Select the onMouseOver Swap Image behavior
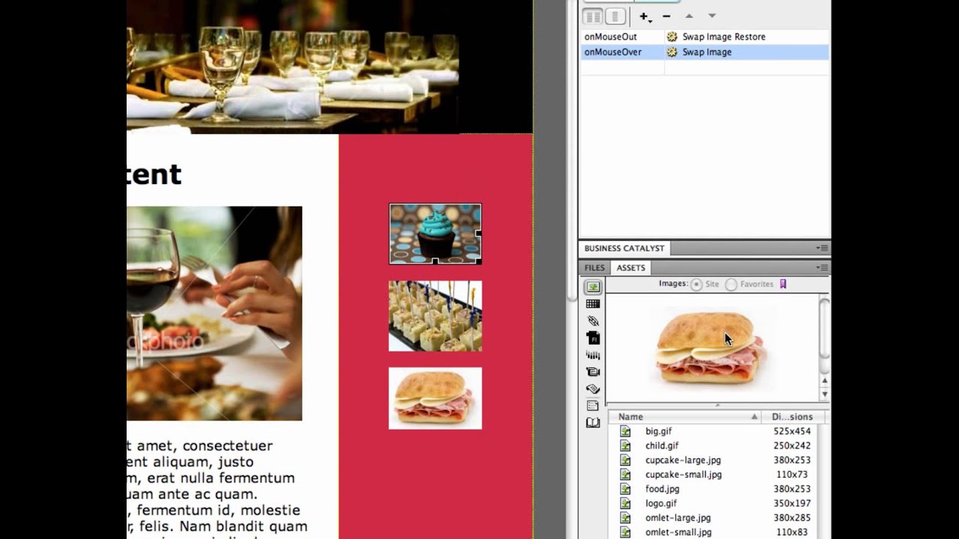Viewport: 959px width, 539px height. [x=705, y=52]
